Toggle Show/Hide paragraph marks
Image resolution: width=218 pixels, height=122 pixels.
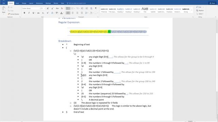(96, 8)
